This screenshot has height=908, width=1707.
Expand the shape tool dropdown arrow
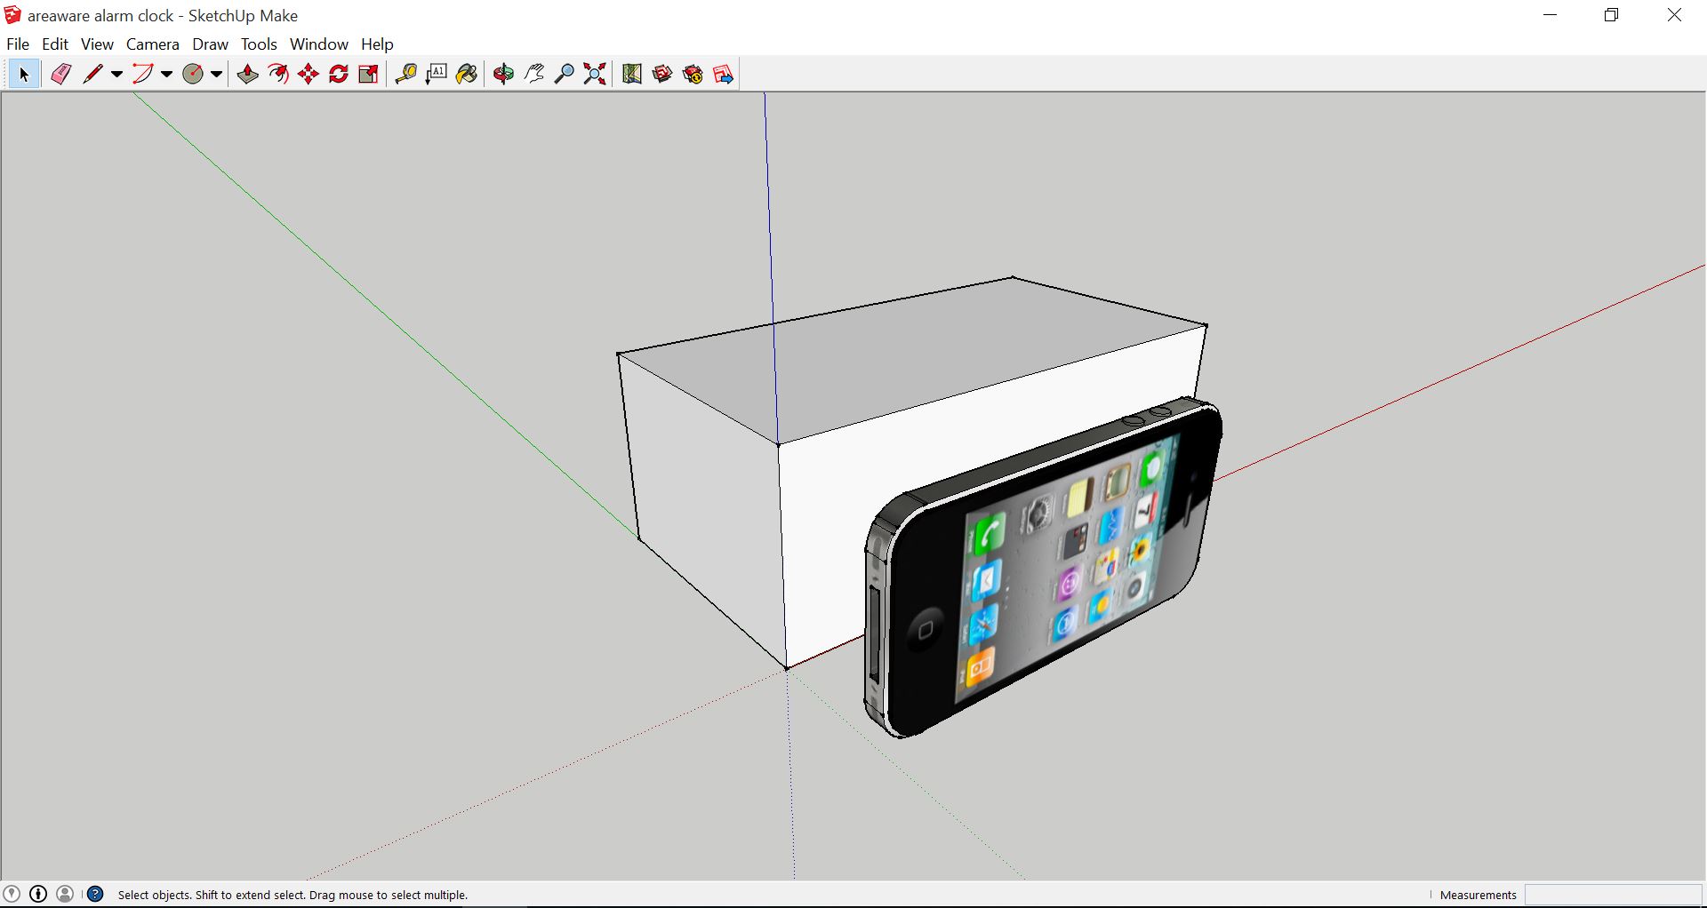click(216, 75)
